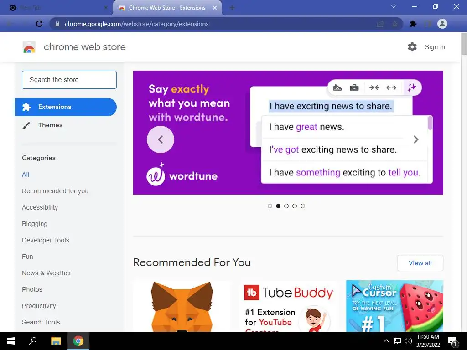Select Extensions in the sidebar
467x350 pixels.
click(66, 107)
